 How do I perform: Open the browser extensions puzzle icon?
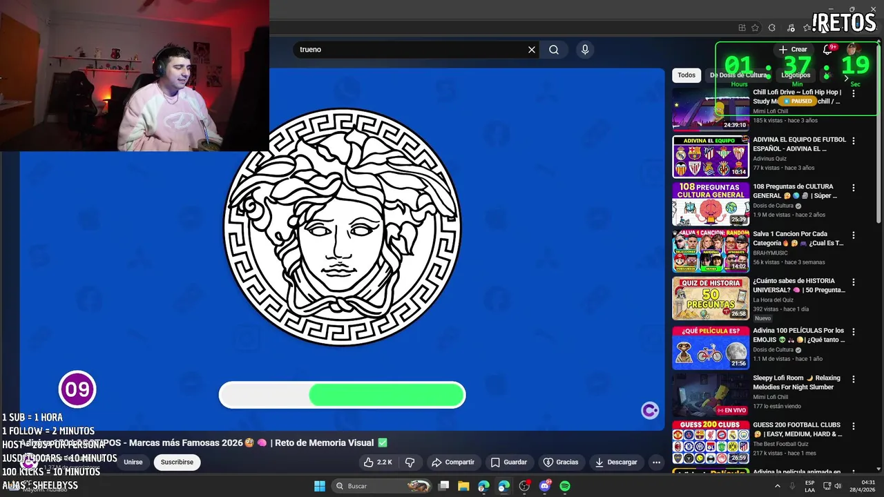click(772, 28)
